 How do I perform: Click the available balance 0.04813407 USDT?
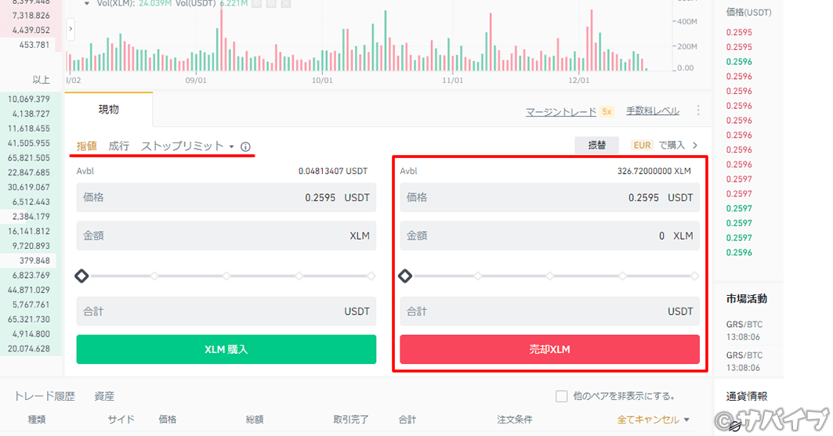point(332,171)
